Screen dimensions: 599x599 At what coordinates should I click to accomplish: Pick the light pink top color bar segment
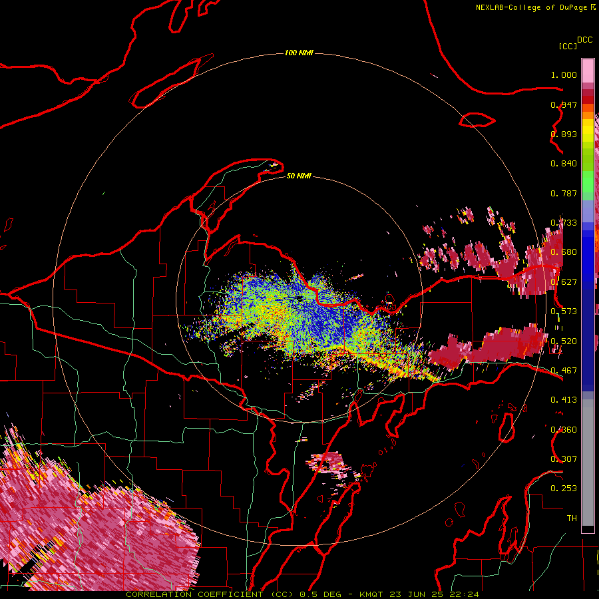point(588,71)
